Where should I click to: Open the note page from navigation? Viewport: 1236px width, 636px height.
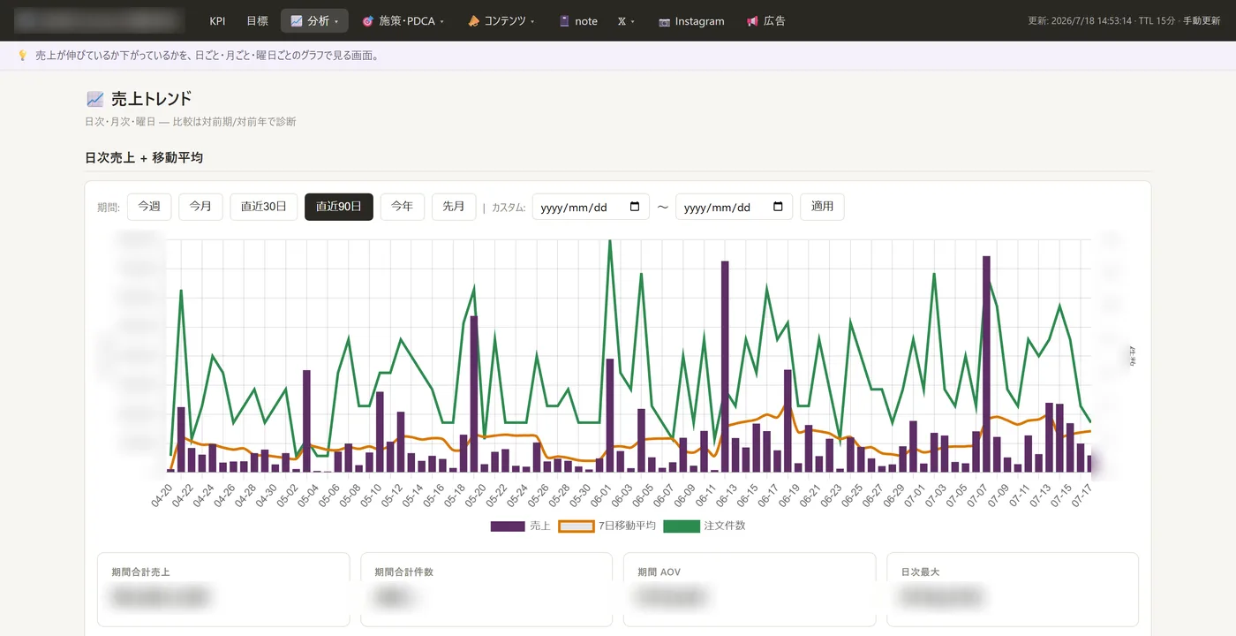(578, 21)
